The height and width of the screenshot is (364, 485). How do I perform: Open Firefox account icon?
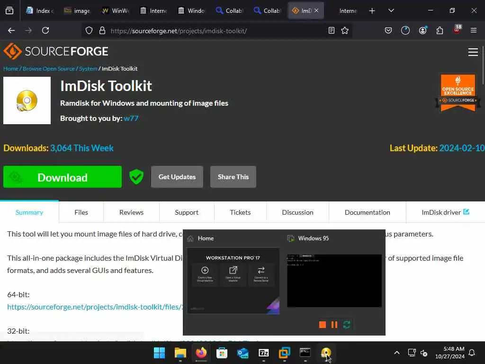(422, 30)
